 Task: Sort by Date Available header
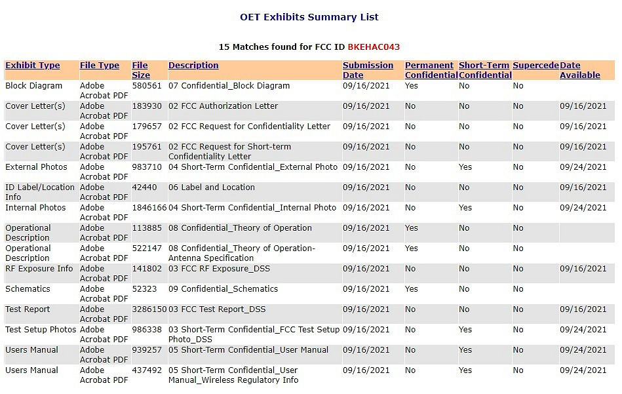point(579,70)
